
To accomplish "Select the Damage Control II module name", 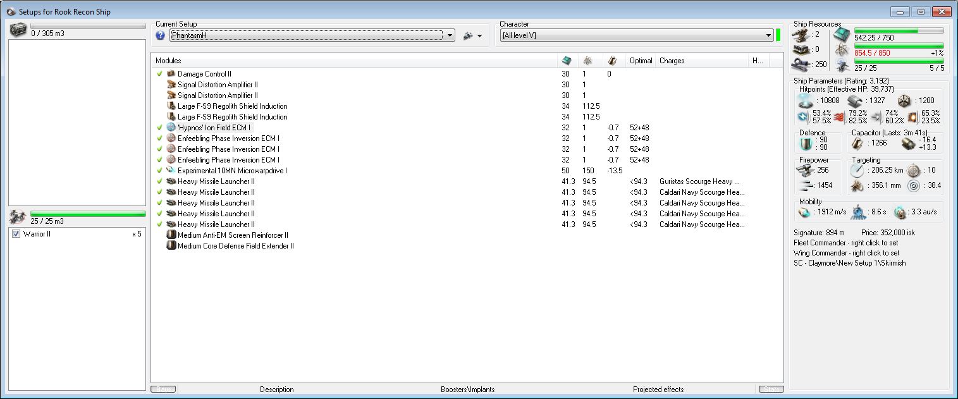I will [x=204, y=74].
